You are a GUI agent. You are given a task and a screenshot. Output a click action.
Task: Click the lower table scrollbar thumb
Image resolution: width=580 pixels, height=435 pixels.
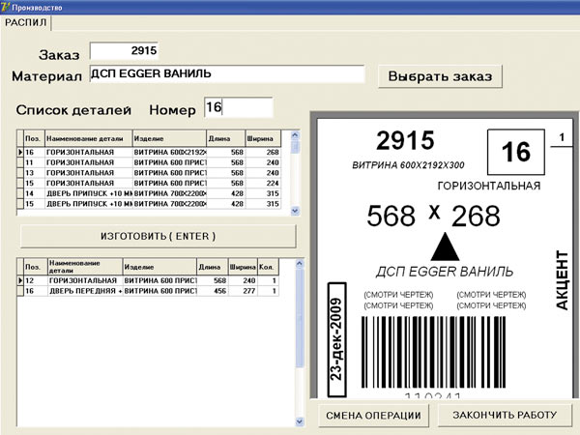(x=300, y=318)
